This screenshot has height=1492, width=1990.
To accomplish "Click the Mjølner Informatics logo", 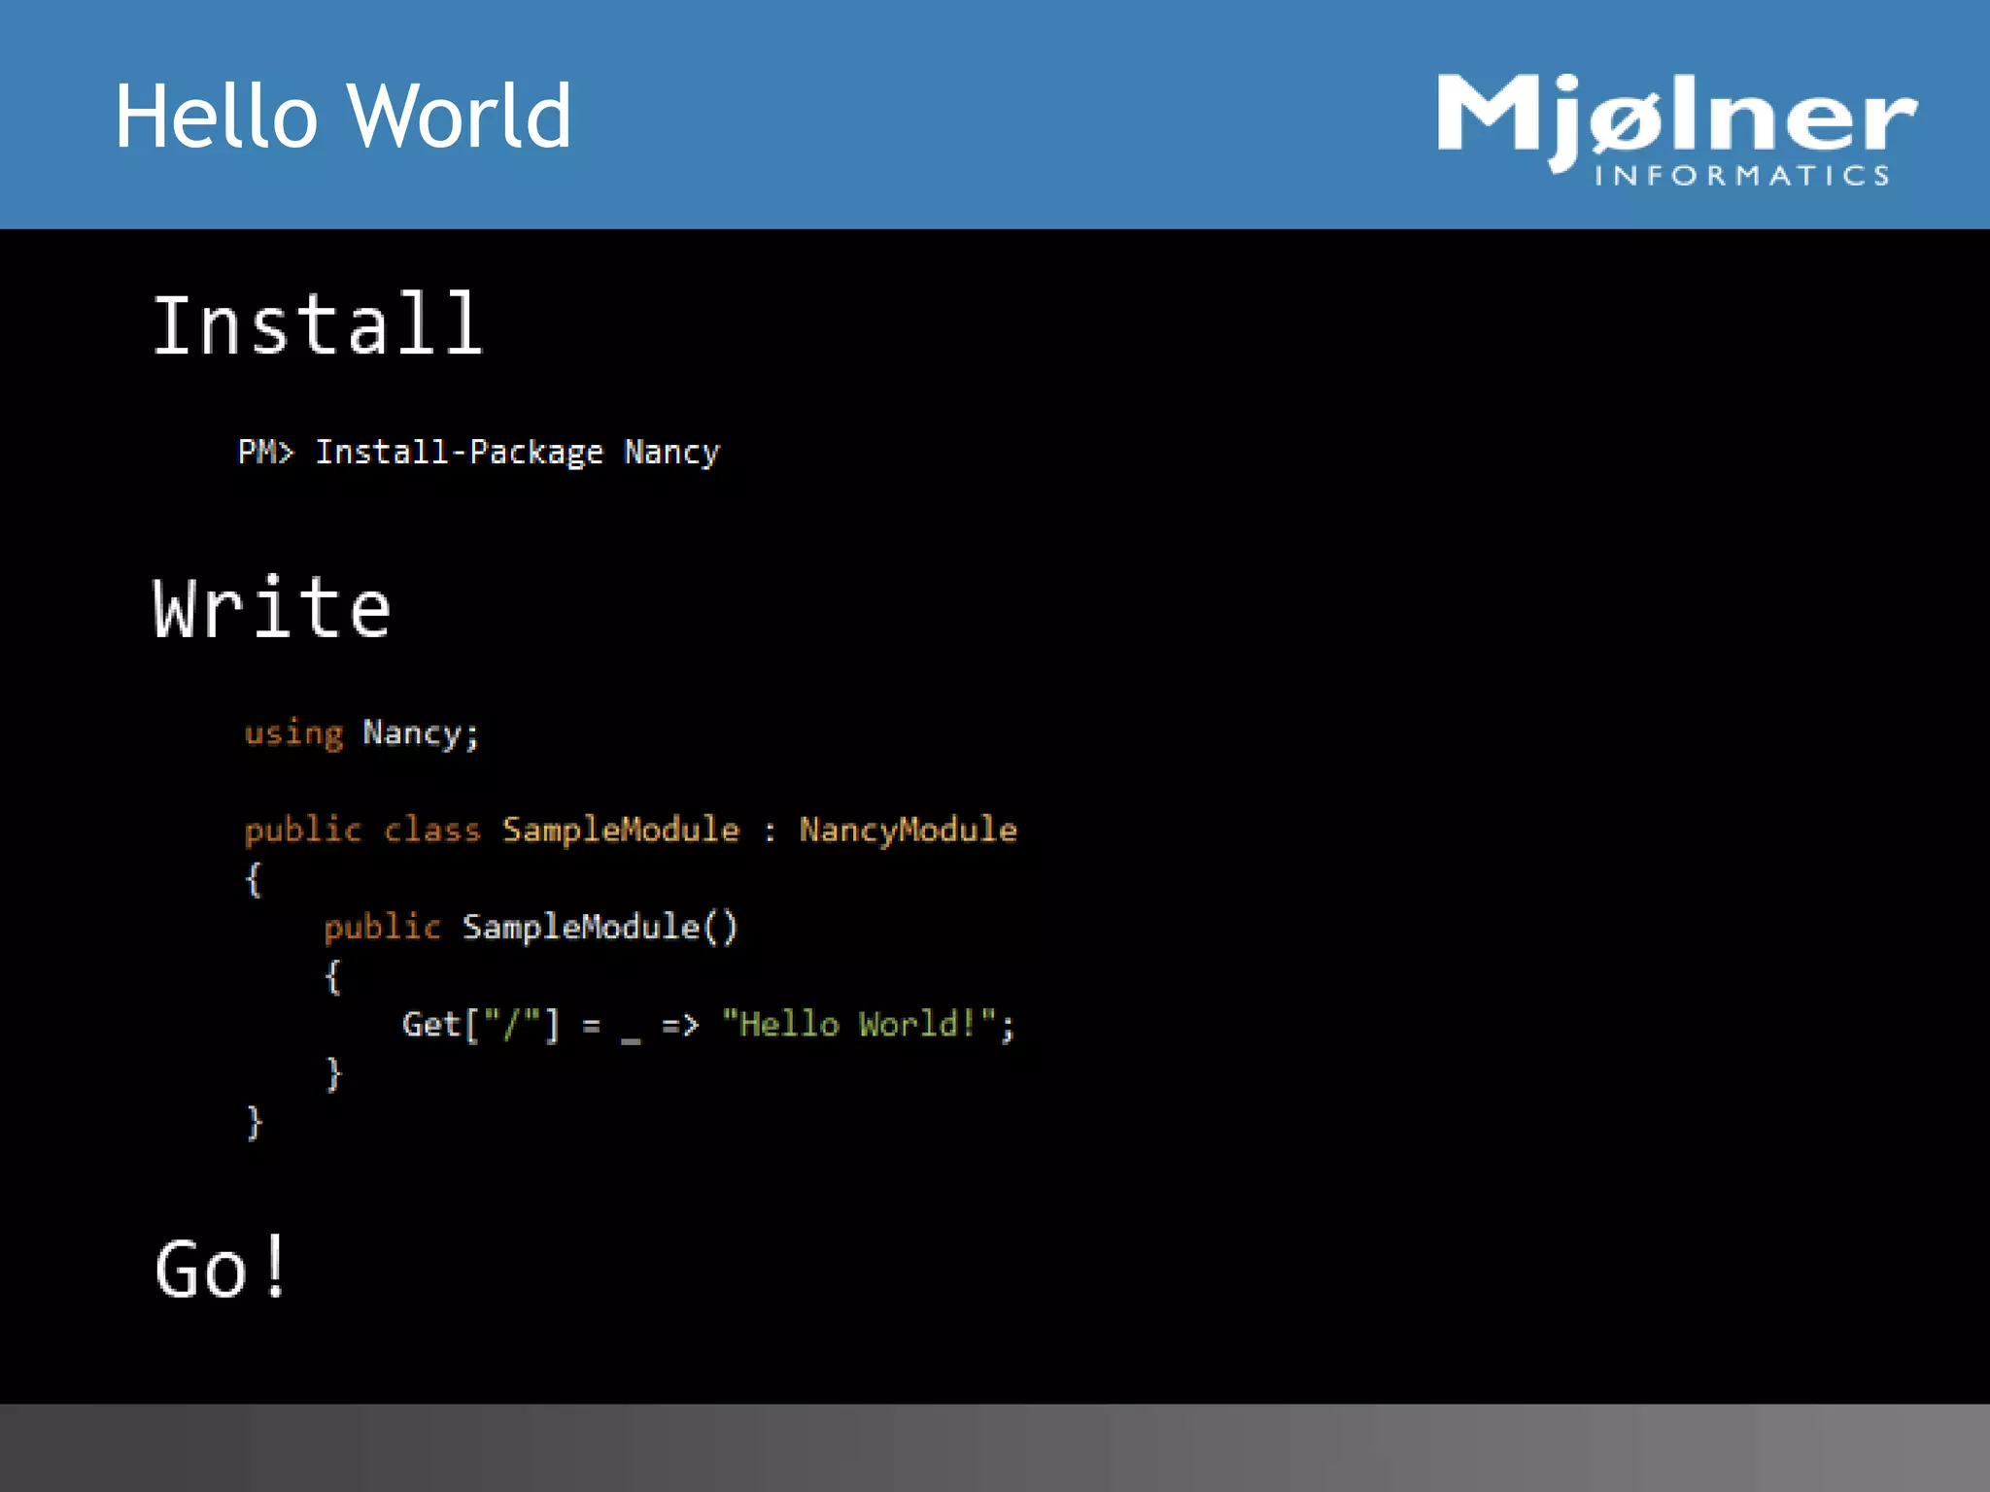I will click(1677, 128).
